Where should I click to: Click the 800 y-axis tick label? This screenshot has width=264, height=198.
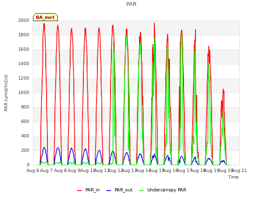click(25, 107)
